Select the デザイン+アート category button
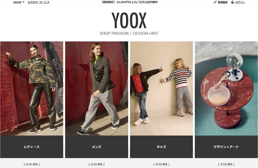 pyautogui.click(x=226, y=147)
